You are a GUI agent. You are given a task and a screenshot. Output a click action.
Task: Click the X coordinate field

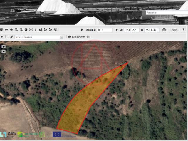click(x=132, y=30)
